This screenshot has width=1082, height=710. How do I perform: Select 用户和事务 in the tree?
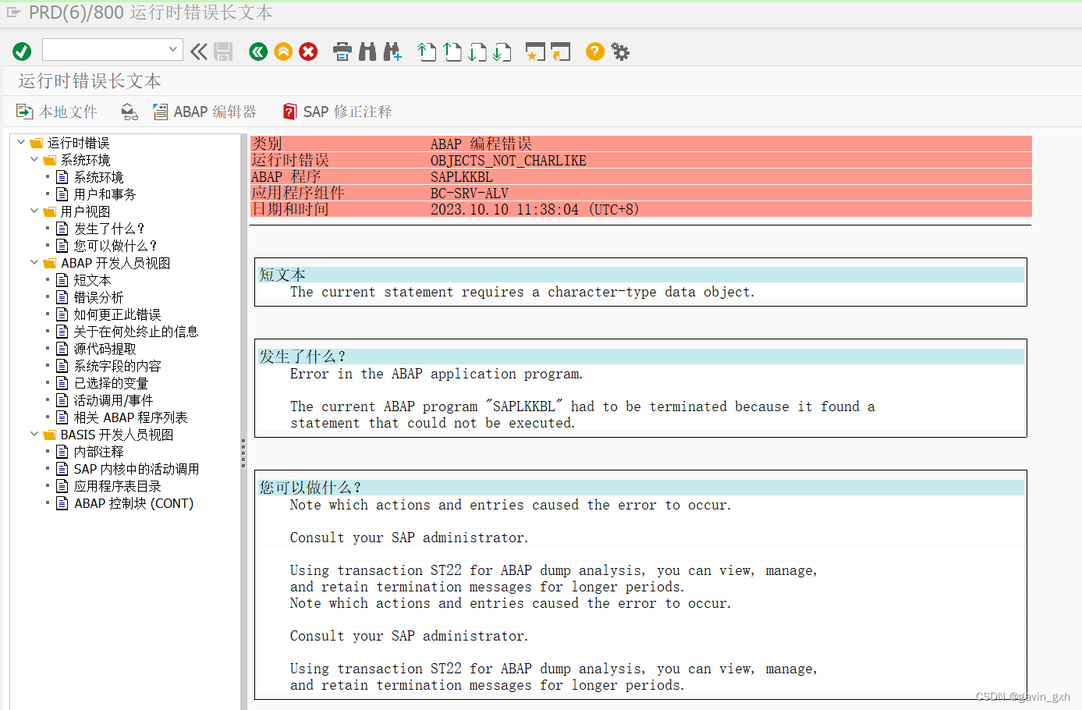(x=105, y=194)
